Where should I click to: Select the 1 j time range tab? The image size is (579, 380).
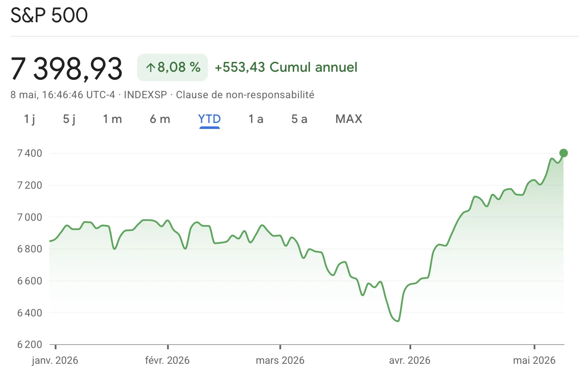pyautogui.click(x=29, y=119)
